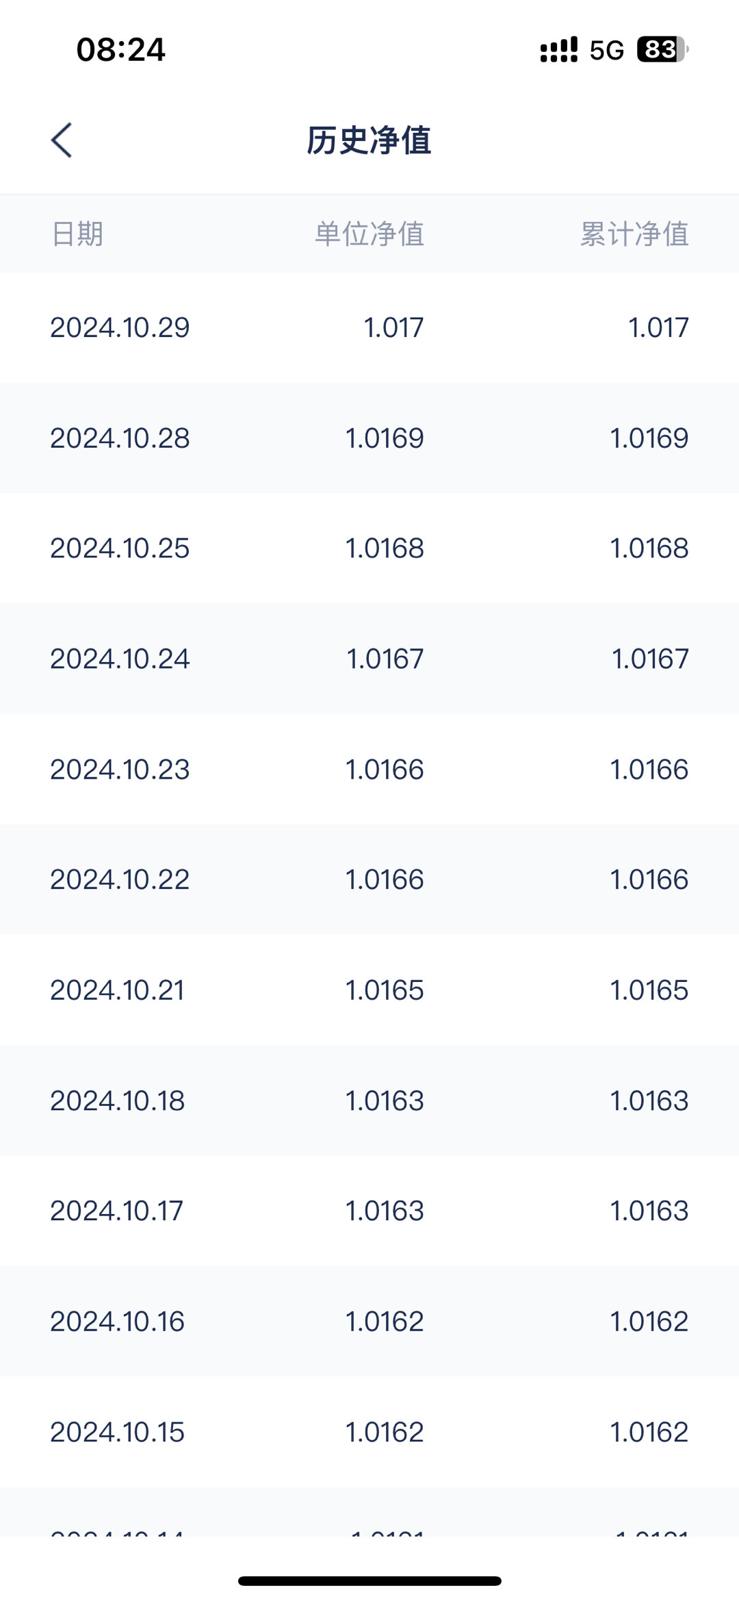The image size is (739, 1601).
Task: Tap the battery indicator showing 83
Action: click(662, 49)
